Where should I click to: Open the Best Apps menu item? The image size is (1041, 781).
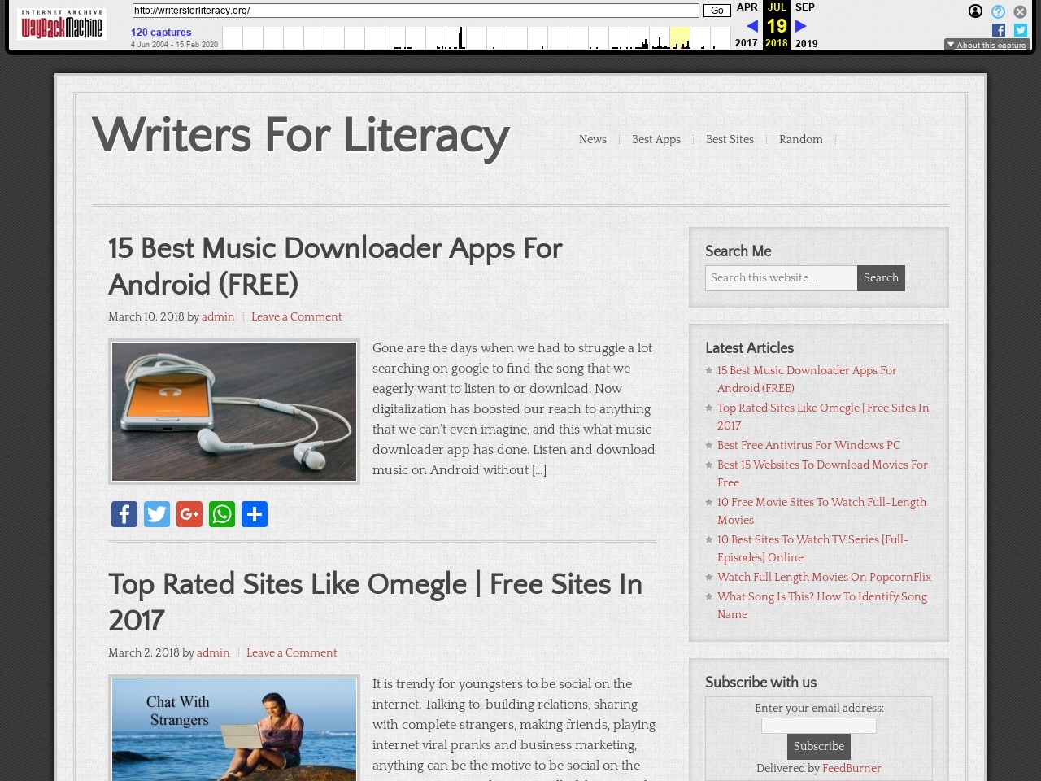[x=656, y=139]
